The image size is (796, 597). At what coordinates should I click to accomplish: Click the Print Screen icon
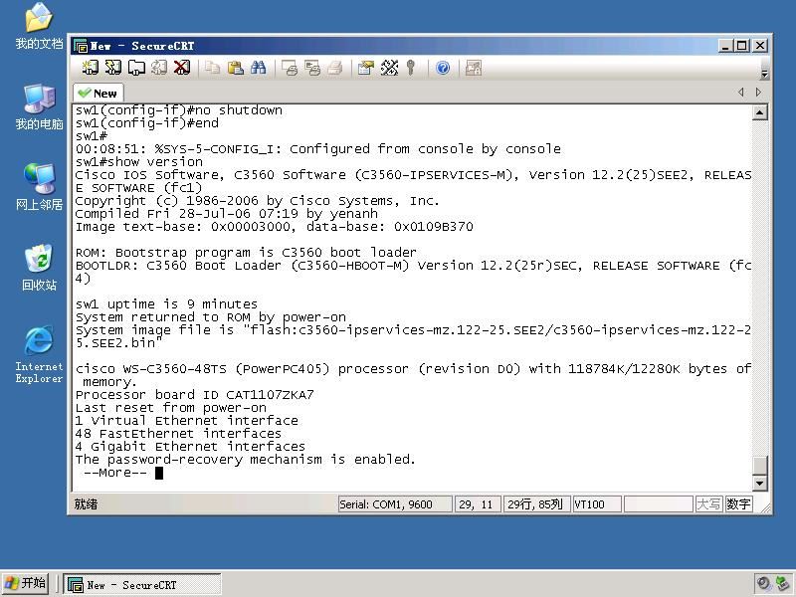[x=290, y=68]
